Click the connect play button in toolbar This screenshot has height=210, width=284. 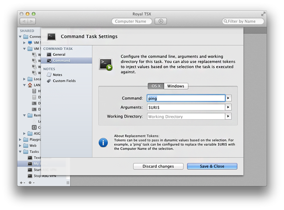click(161, 21)
